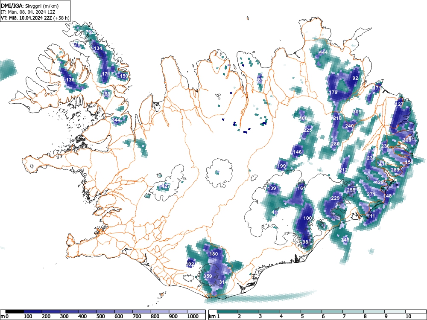
Task: Click the visibility value '244' on the map
Action: click(116, 120)
